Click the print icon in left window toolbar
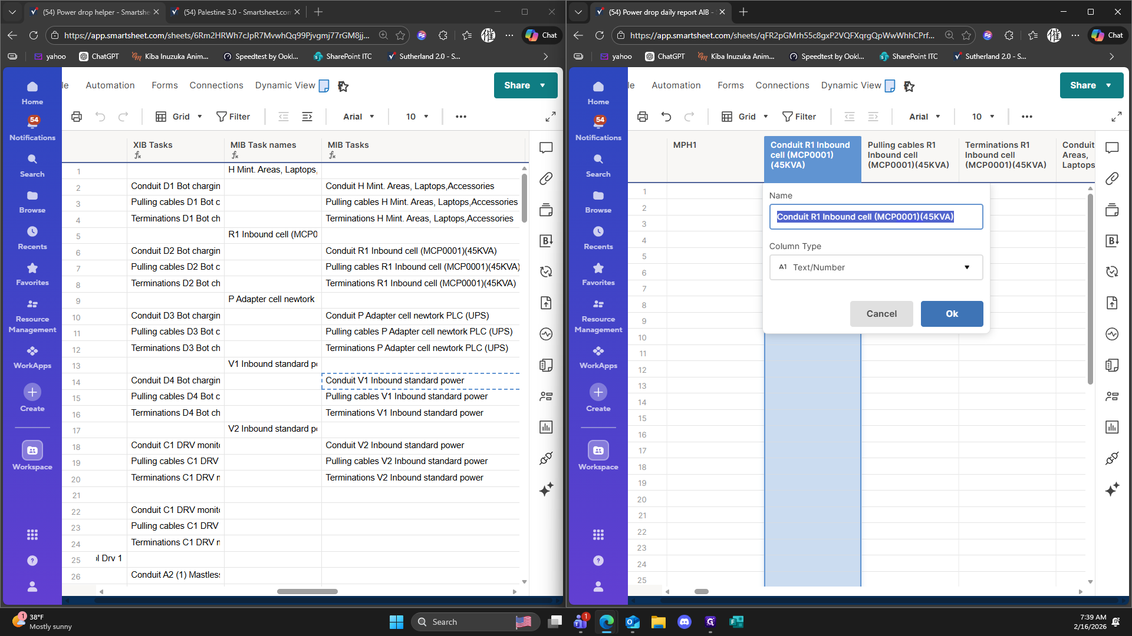This screenshot has width=1132, height=636. [77, 117]
